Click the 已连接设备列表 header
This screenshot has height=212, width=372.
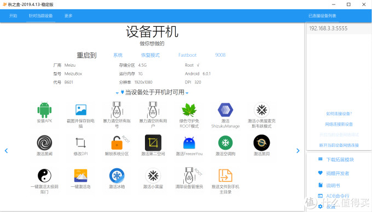(322, 16)
